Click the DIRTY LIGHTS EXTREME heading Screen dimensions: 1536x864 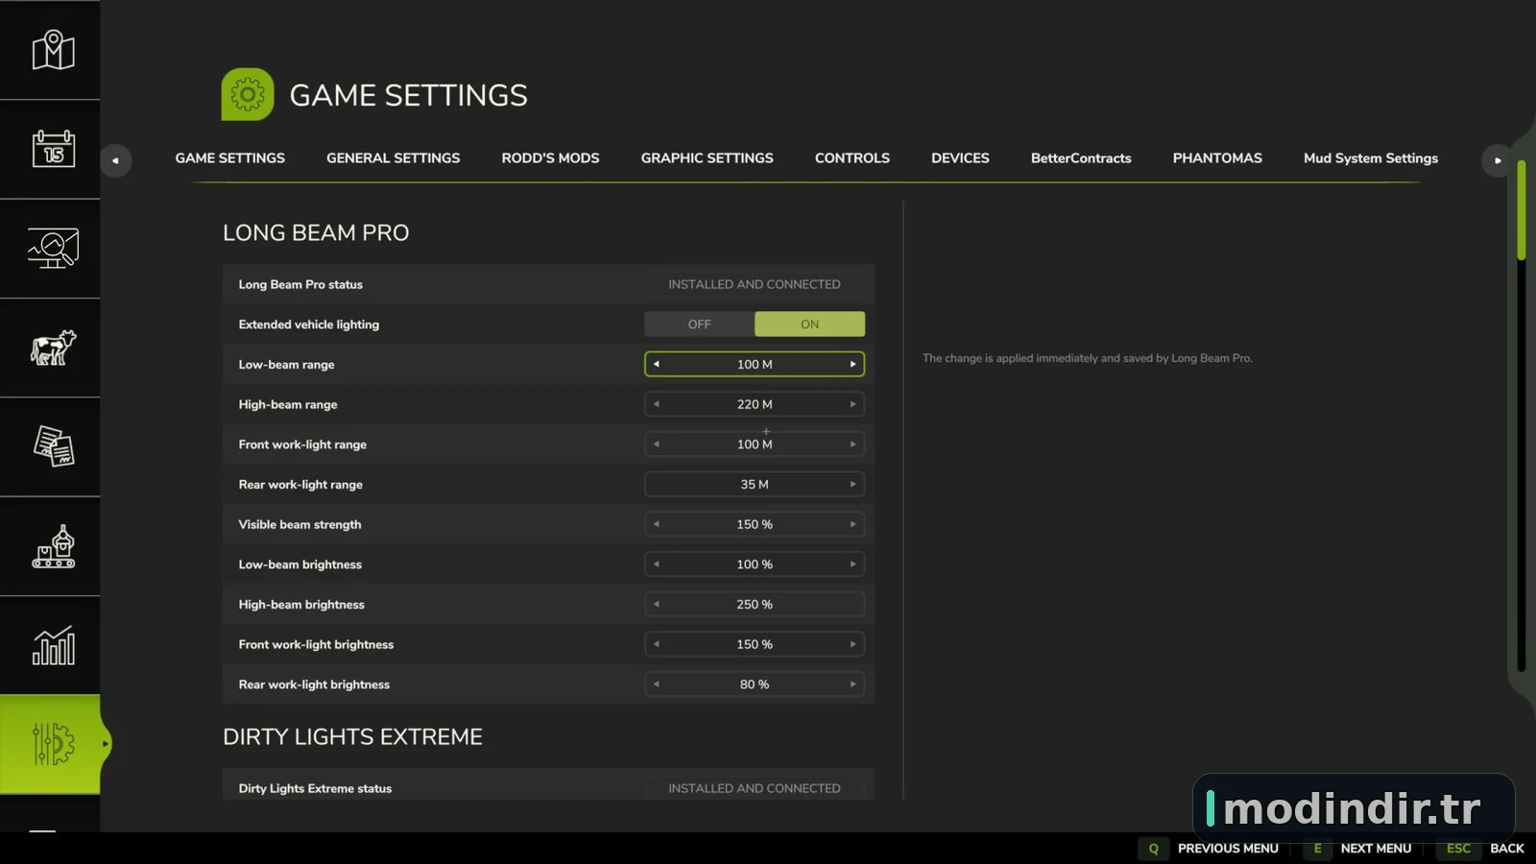coord(352,736)
